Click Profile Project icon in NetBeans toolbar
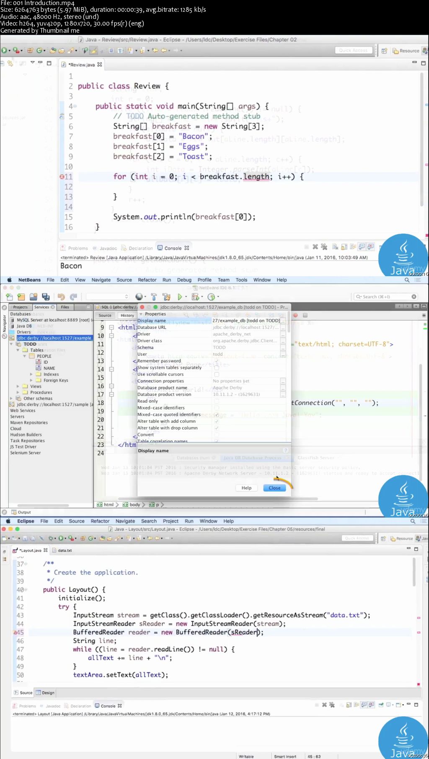This screenshot has height=759, width=429. [211, 297]
